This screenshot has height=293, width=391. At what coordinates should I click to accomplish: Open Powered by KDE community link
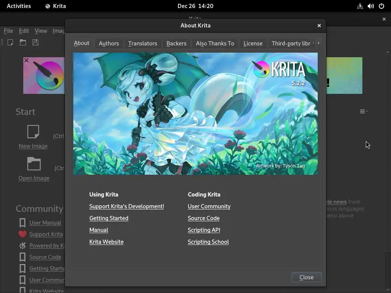[47, 246]
